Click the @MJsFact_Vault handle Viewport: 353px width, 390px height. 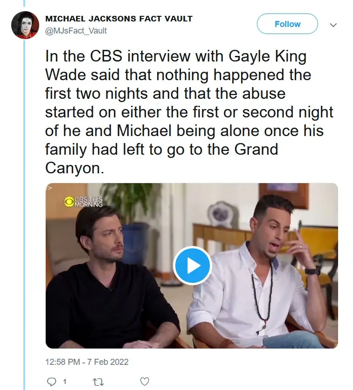coord(76,31)
